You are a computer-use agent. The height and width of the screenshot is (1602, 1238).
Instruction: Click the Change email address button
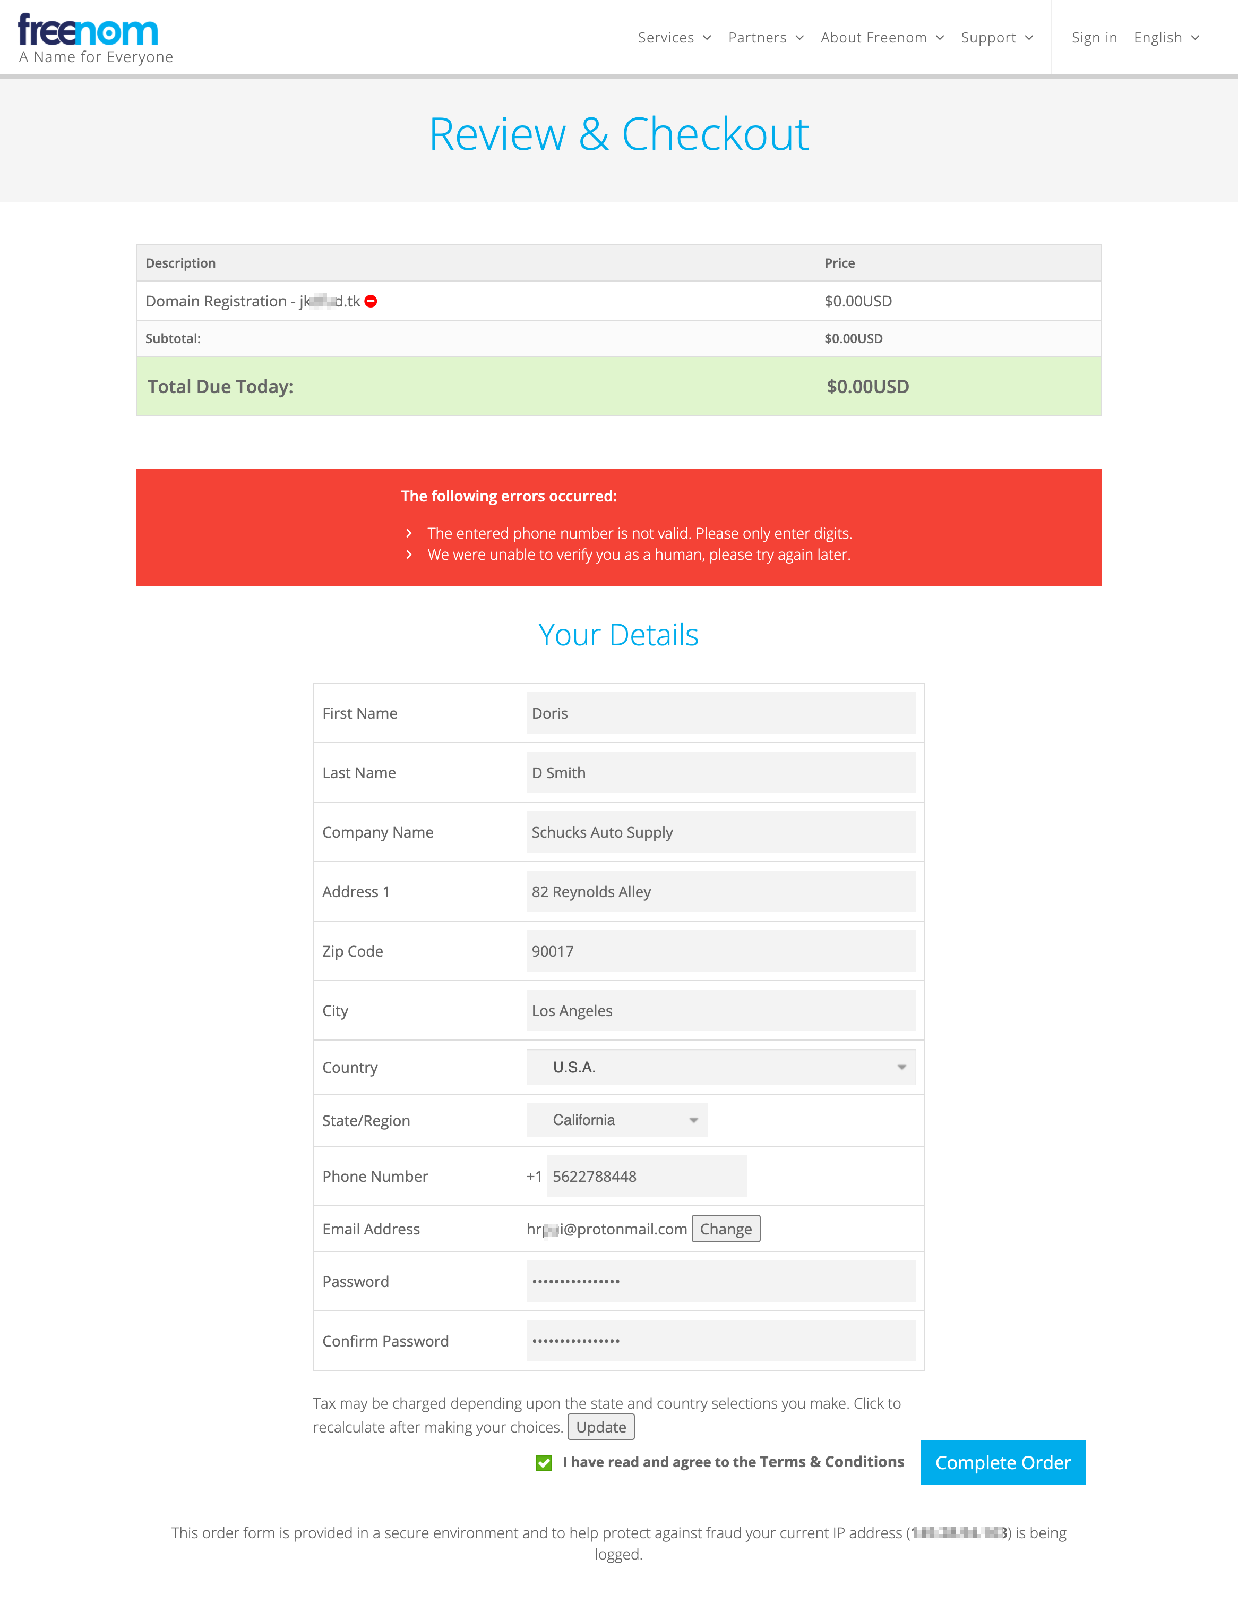pos(724,1229)
